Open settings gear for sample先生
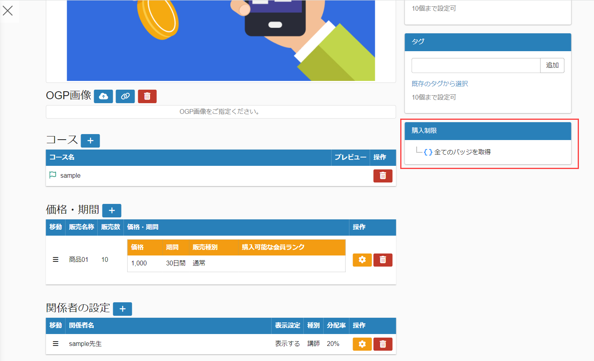Image resolution: width=594 pixels, height=361 pixels. coord(362,344)
